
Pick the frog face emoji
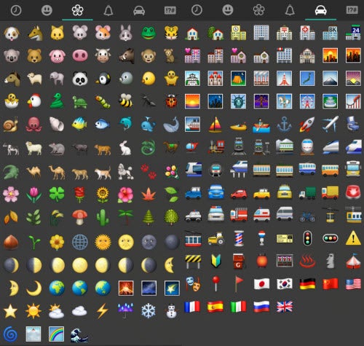[149, 33]
